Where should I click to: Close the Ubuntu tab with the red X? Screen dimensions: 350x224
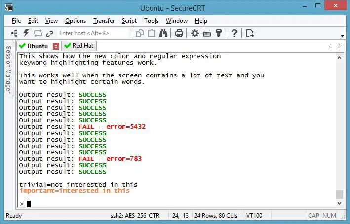coord(56,46)
